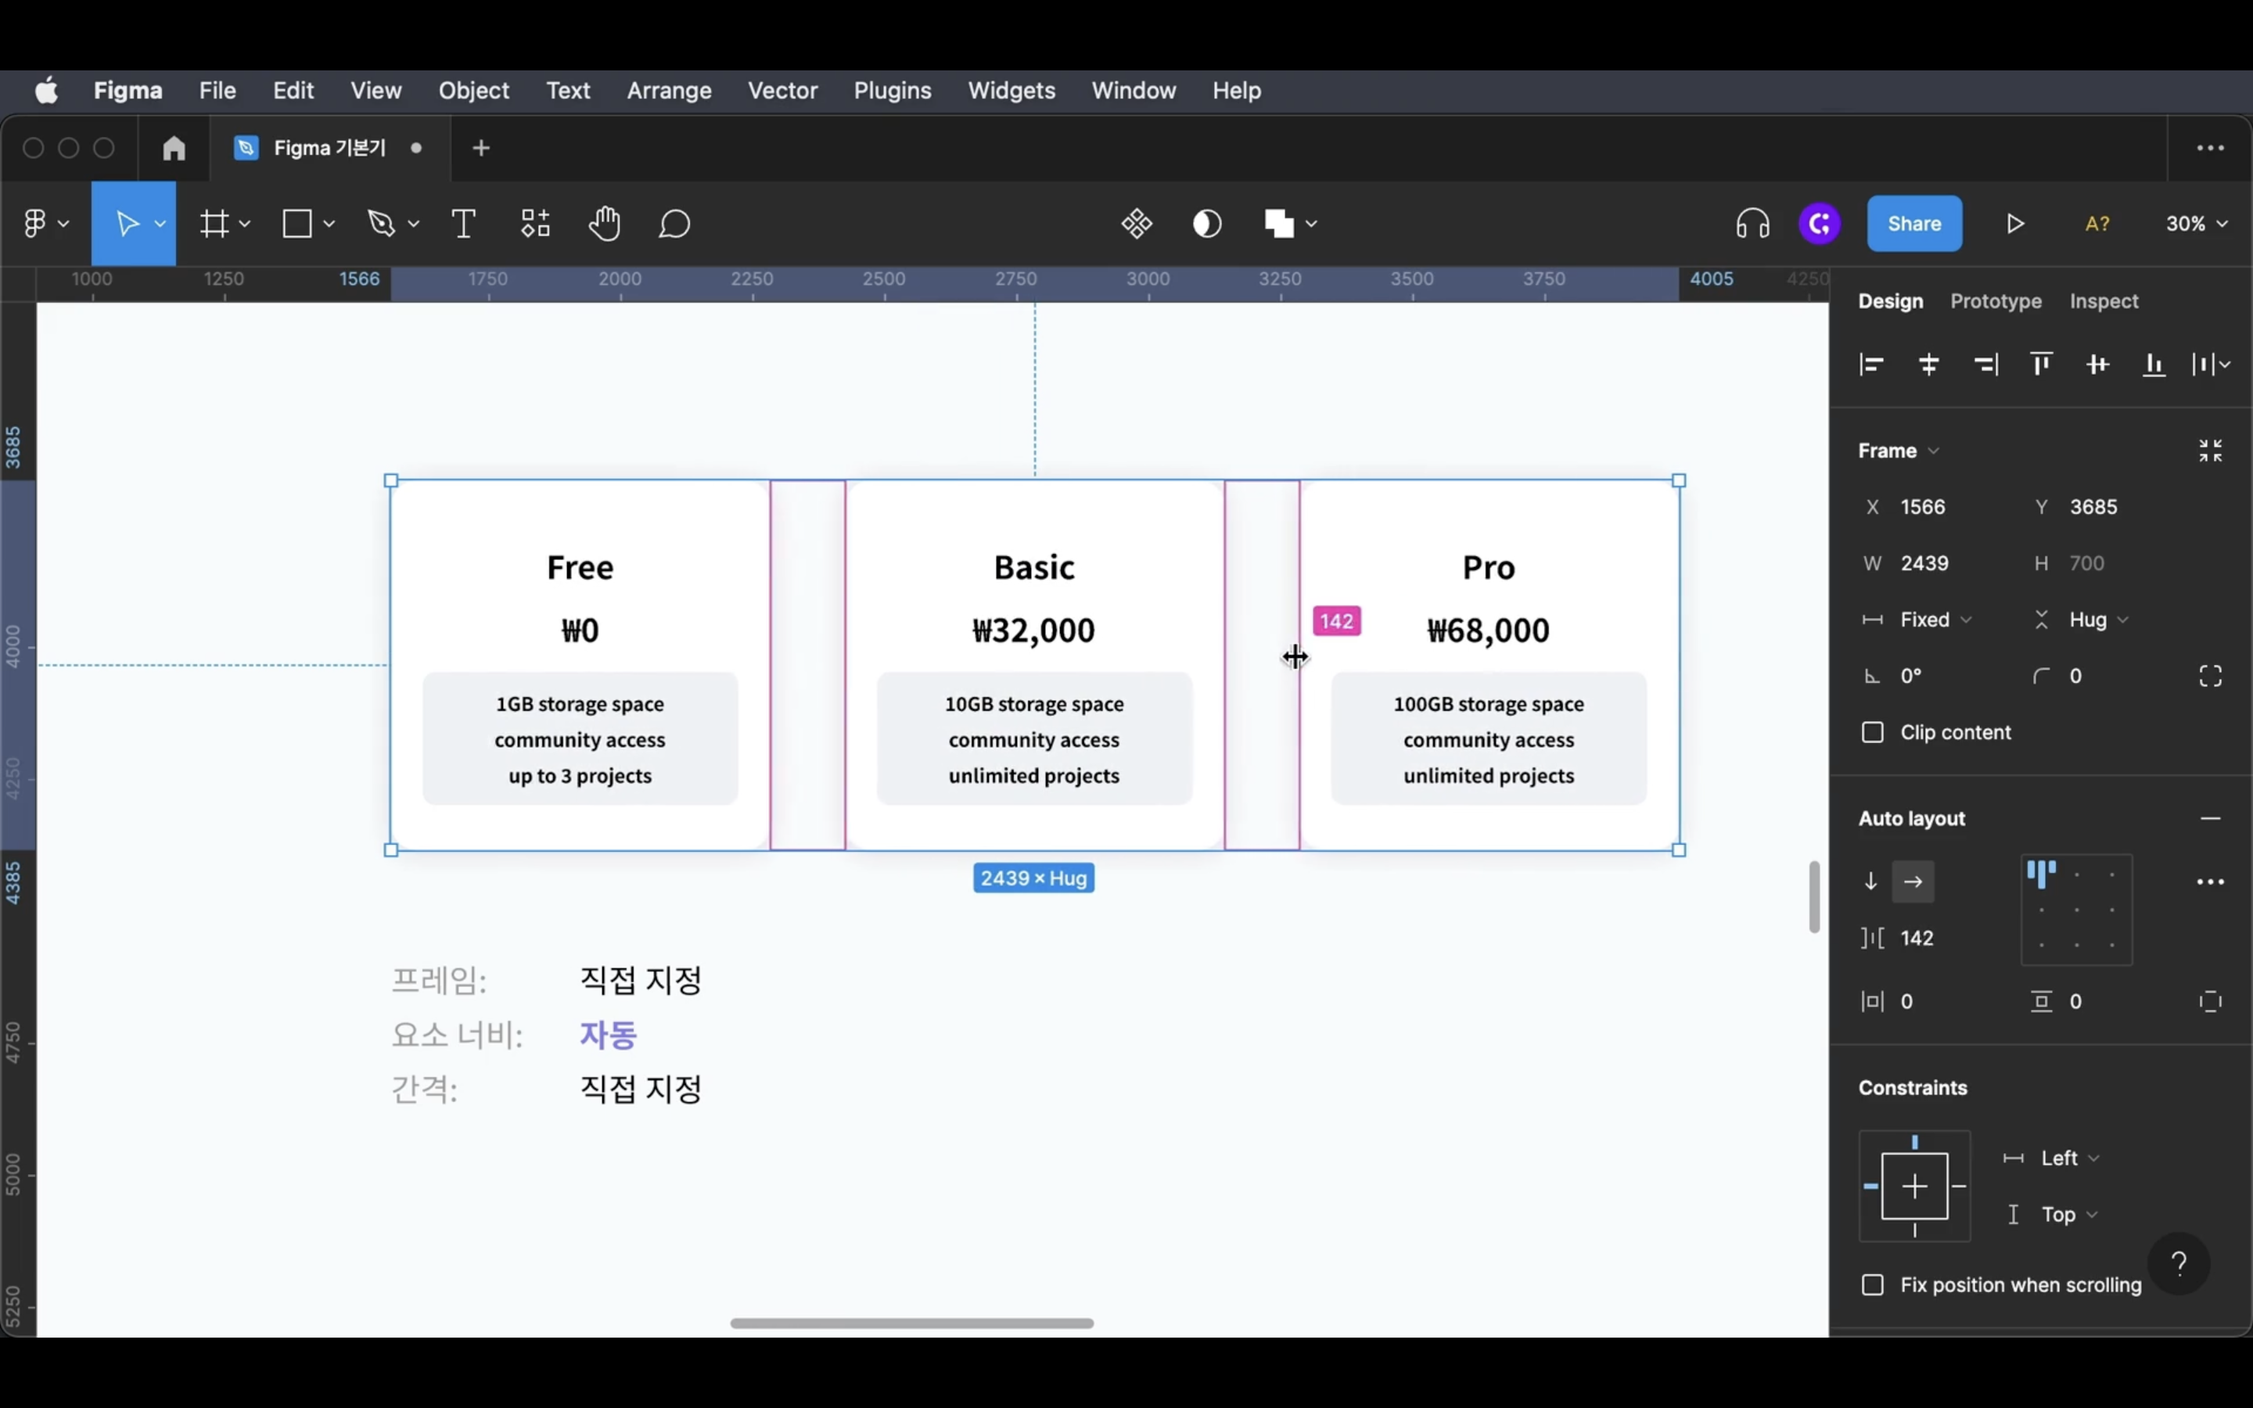
Task: Select the Hand tool
Action: click(x=604, y=224)
